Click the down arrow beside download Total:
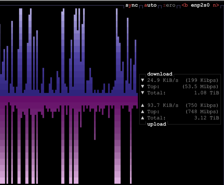The width and height of the screenshot is (224, 185). (142, 93)
